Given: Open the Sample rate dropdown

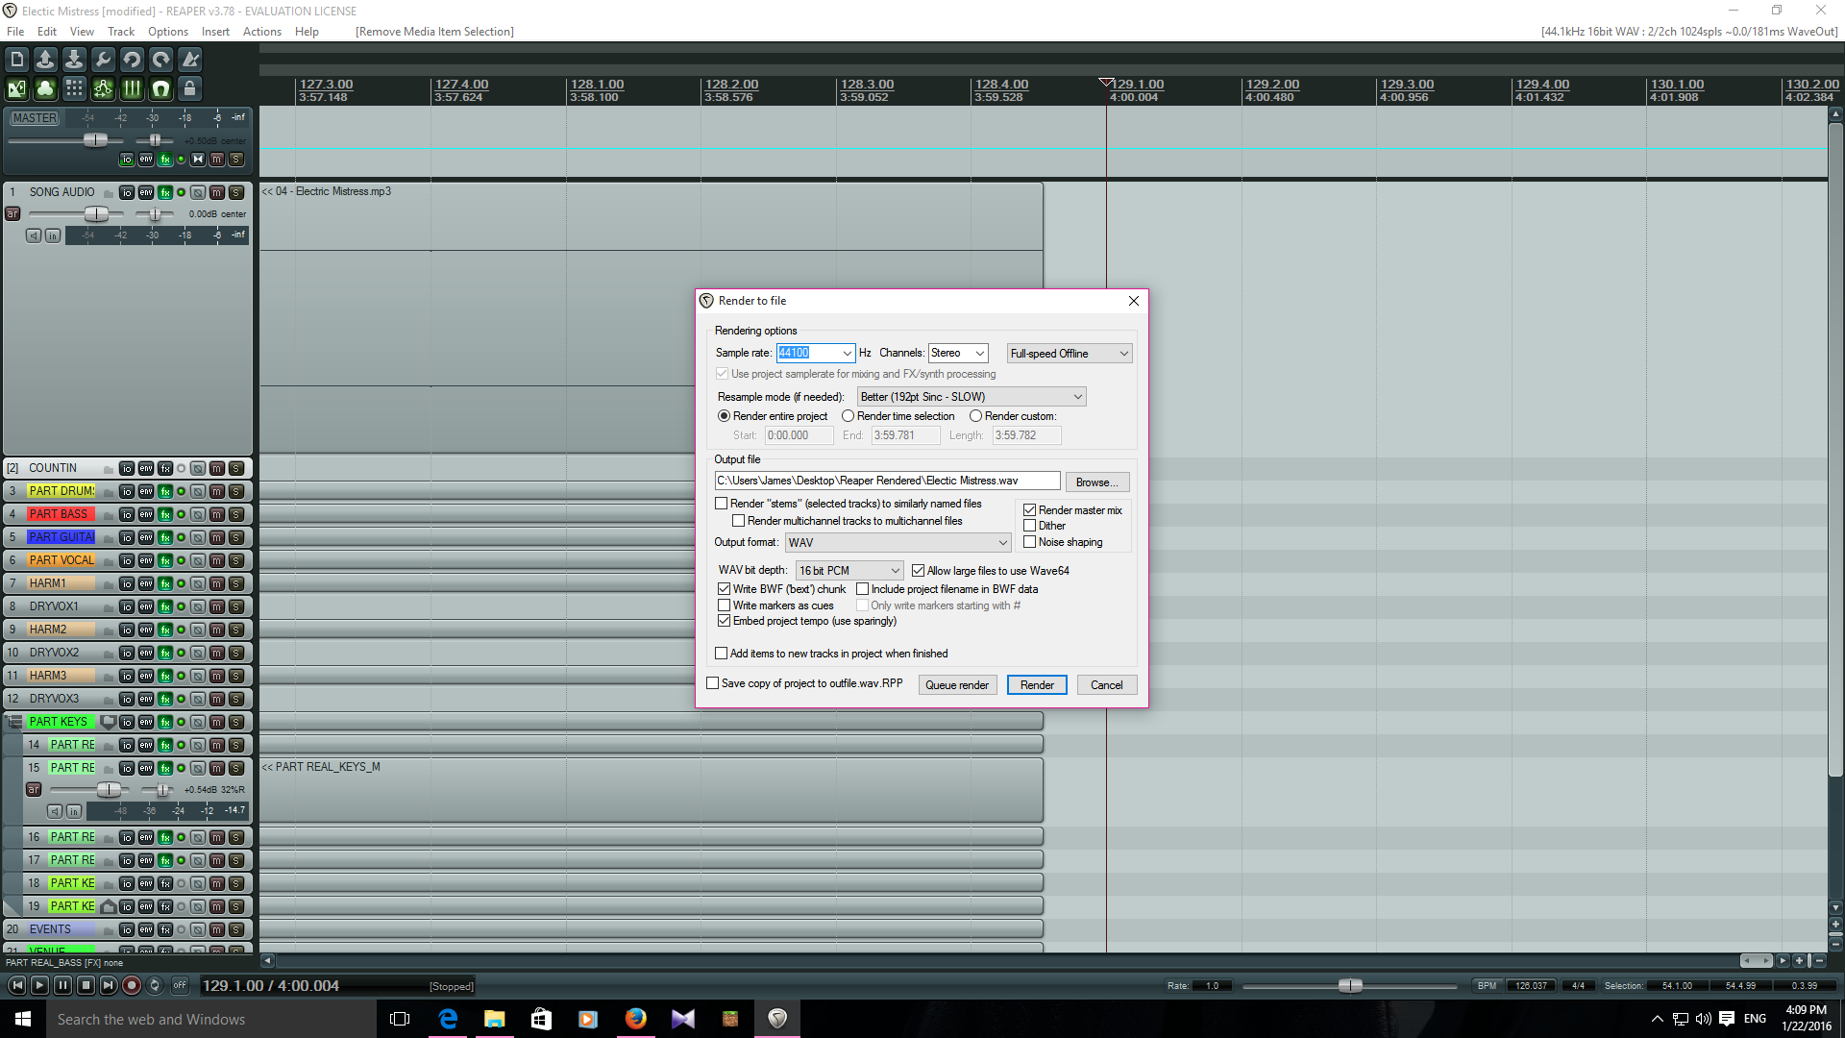Looking at the screenshot, I should tap(847, 353).
